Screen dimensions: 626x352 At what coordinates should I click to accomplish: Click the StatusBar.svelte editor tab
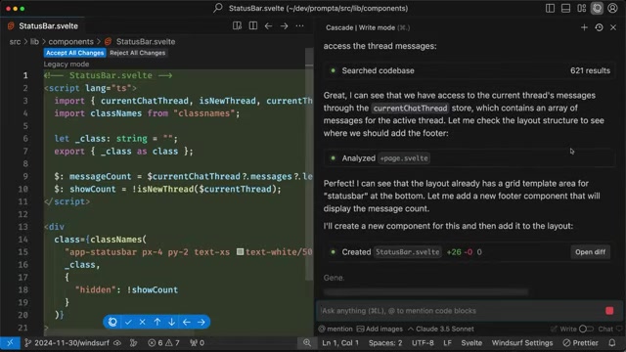pos(43,26)
